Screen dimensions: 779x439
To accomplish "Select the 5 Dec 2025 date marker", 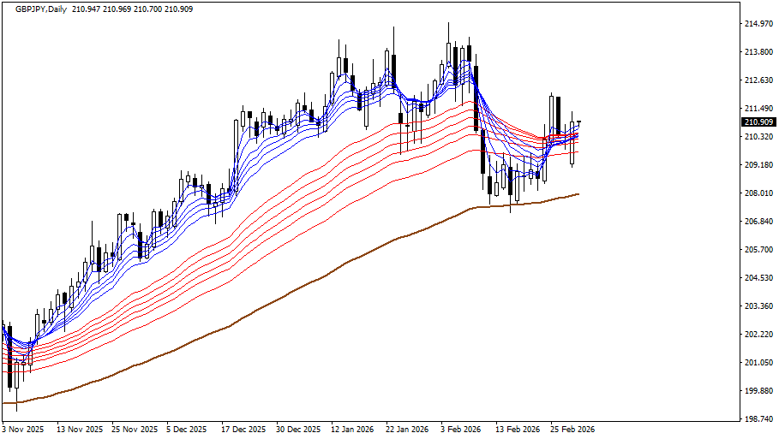I will (x=187, y=430).
